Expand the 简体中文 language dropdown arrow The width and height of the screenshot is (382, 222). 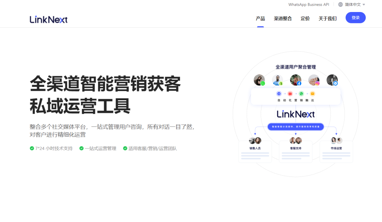364,5
